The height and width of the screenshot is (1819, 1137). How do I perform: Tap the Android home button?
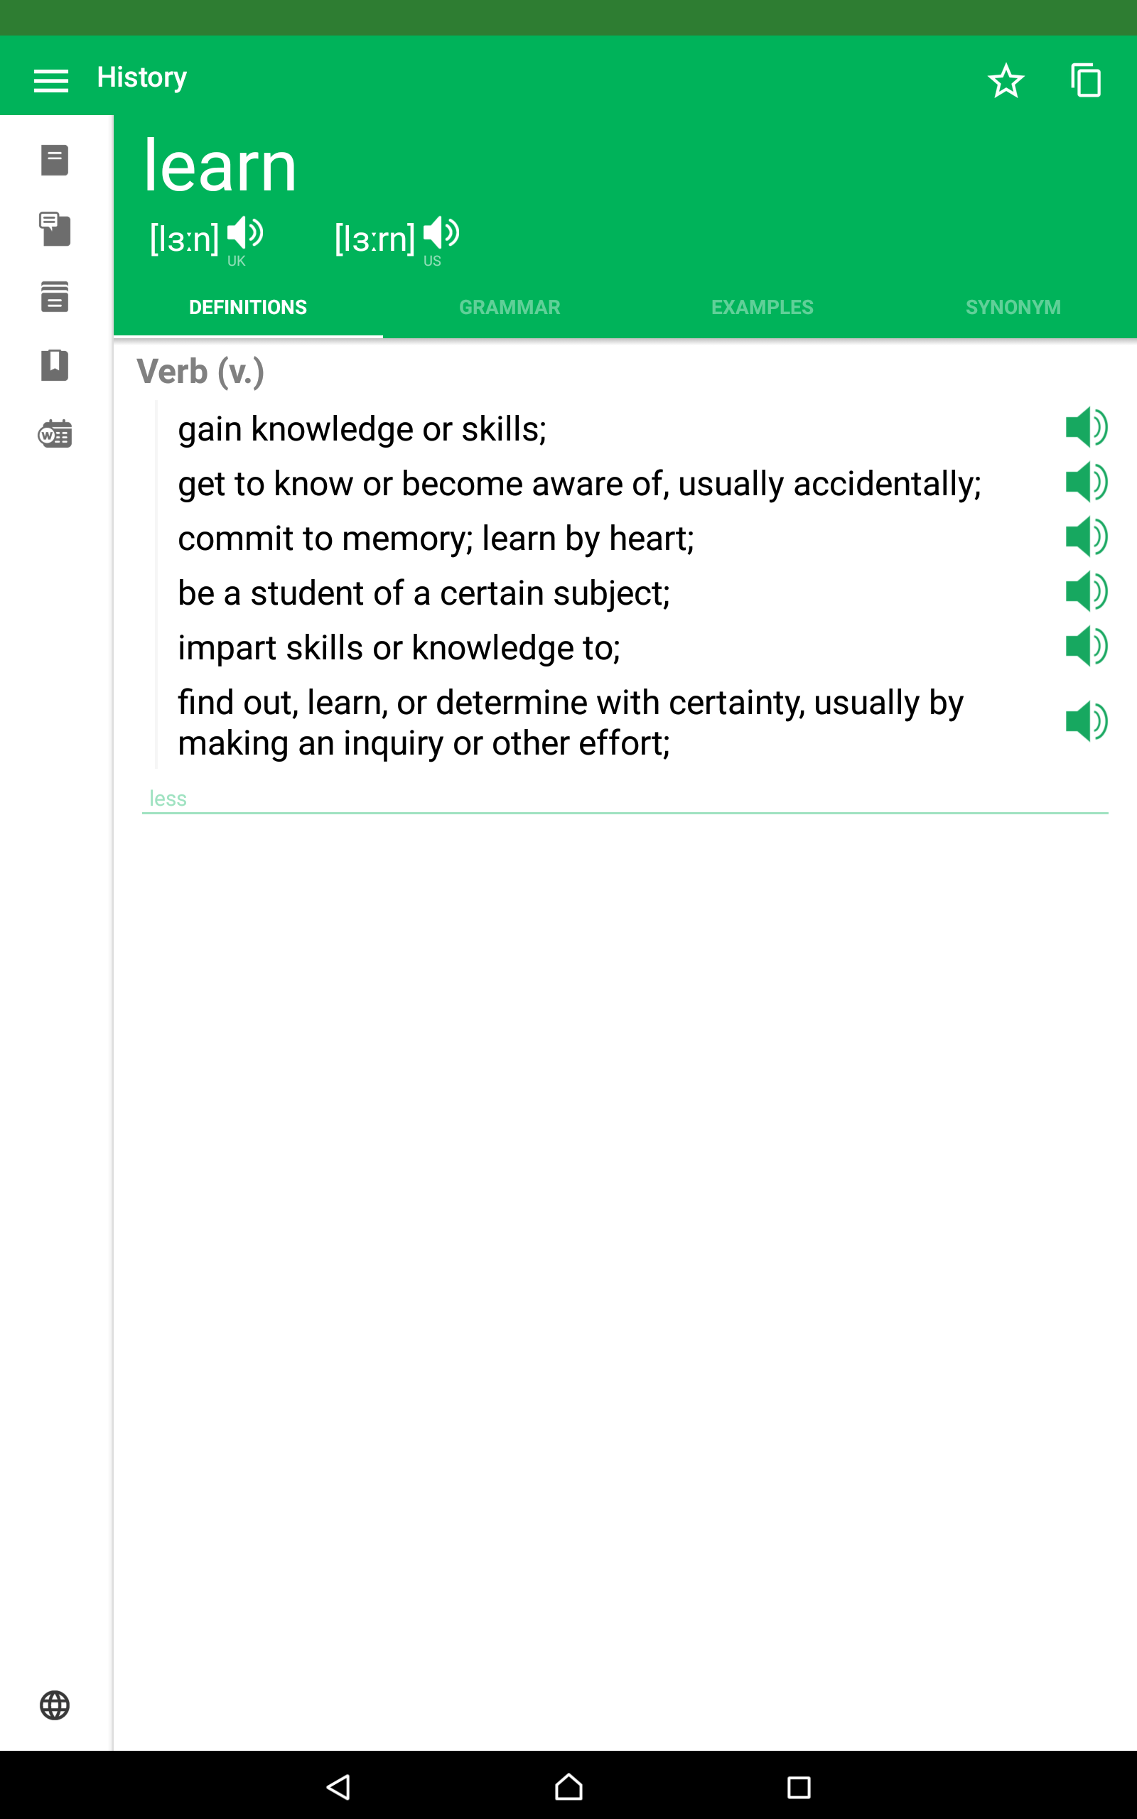[x=568, y=1787]
